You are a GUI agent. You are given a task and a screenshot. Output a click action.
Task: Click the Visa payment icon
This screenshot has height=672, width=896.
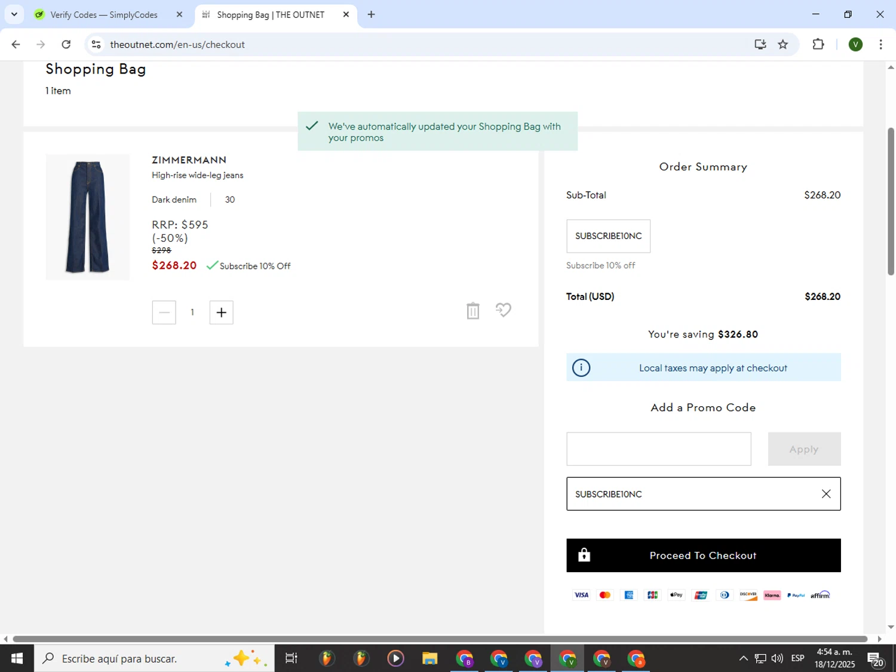point(581,595)
